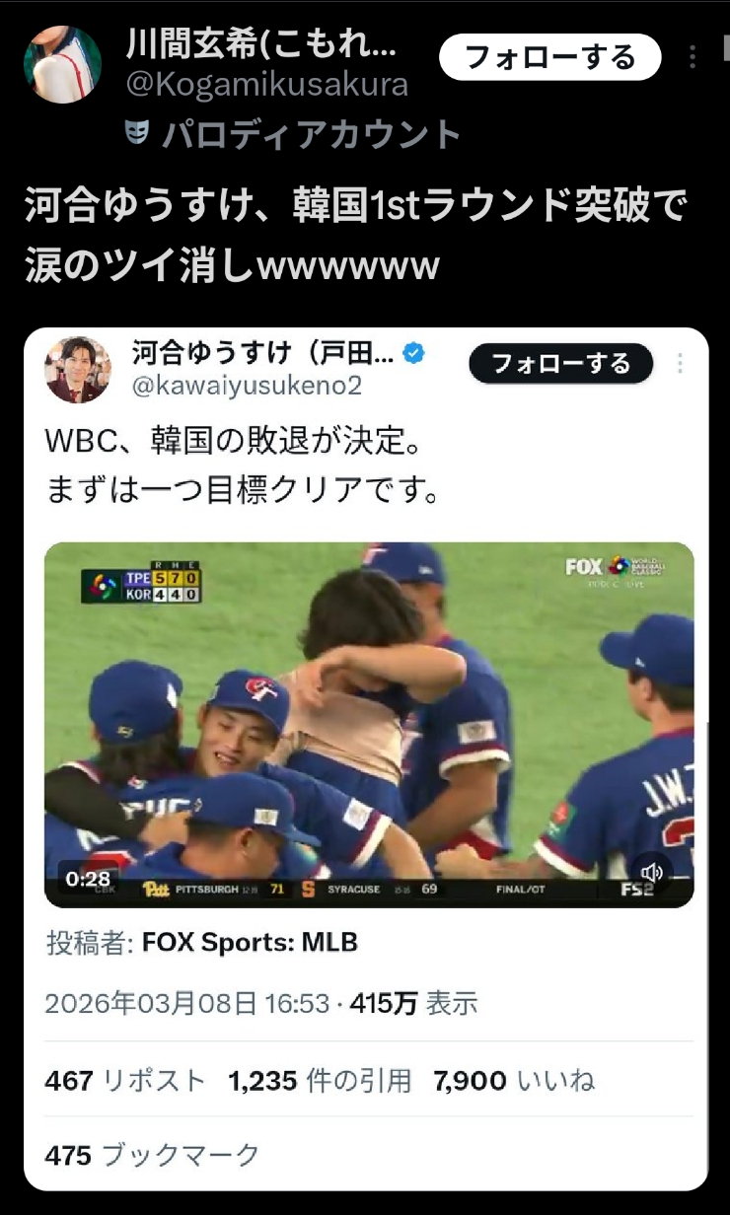View the 467 リポスト list

point(125,1081)
